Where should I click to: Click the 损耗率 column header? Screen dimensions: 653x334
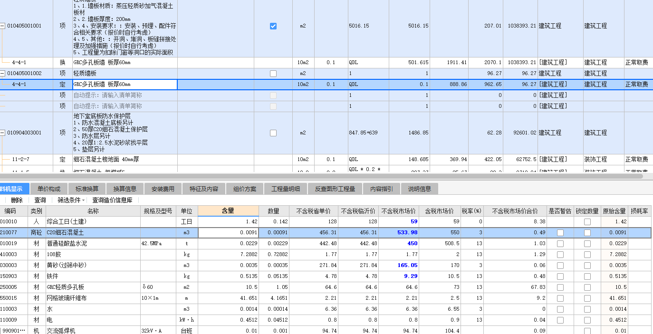641,211
